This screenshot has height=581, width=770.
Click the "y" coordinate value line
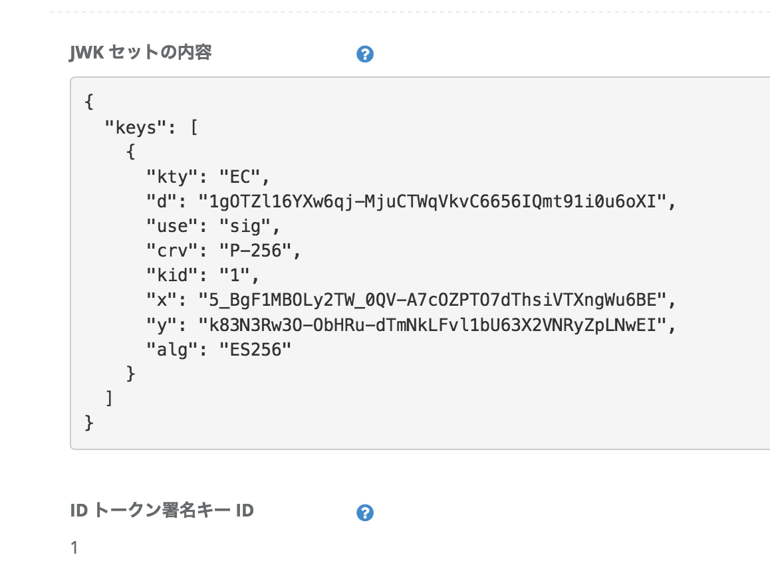[x=412, y=325]
